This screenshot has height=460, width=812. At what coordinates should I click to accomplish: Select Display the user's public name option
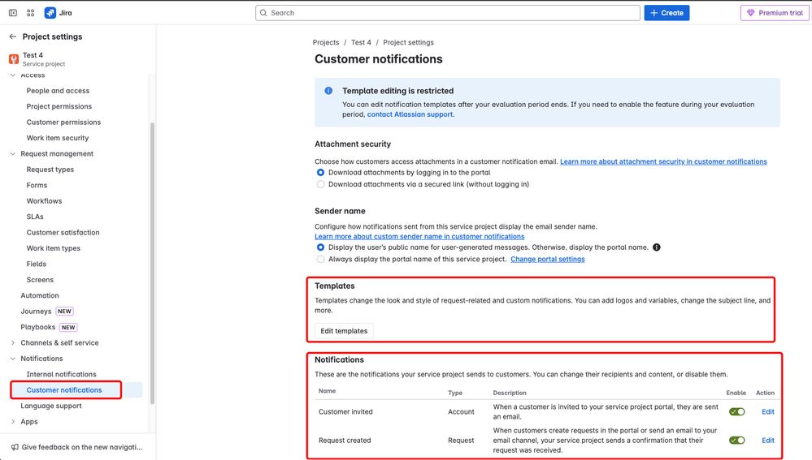pyautogui.click(x=320, y=247)
